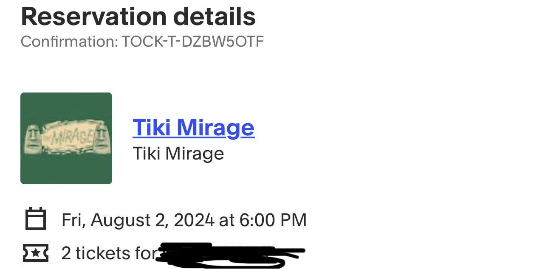Click the Reservation details heading
Screen dimensions: 548x269
138,17
